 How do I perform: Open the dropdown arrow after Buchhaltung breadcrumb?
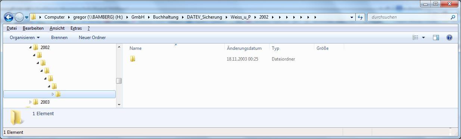[183, 17]
